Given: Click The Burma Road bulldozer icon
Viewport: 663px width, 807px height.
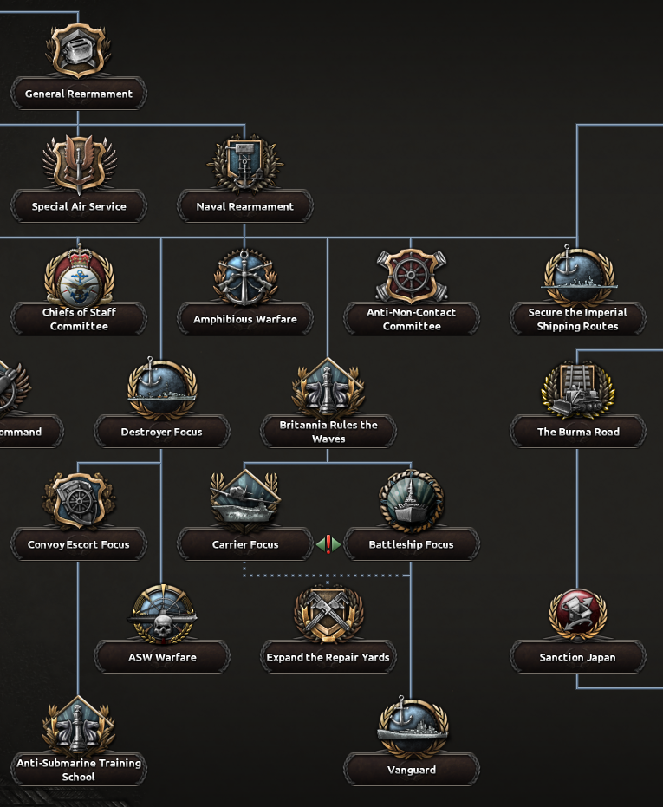Looking at the screenshot, I should tap(577, 390).
